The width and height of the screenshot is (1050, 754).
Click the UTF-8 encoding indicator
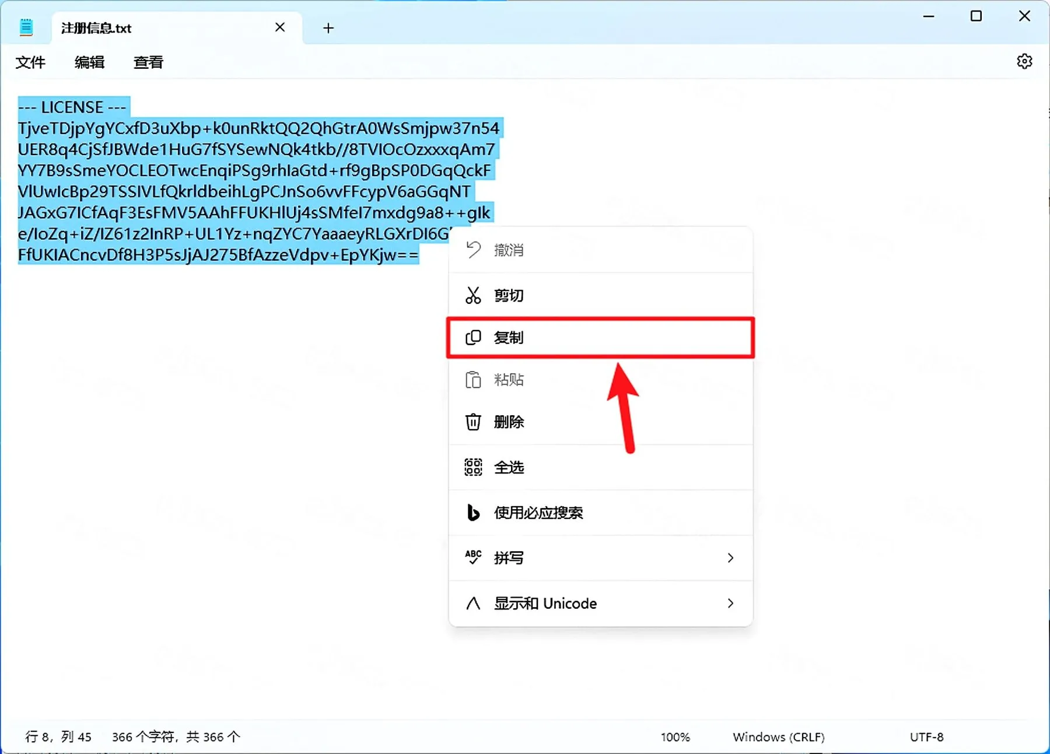tap(926, 737)
